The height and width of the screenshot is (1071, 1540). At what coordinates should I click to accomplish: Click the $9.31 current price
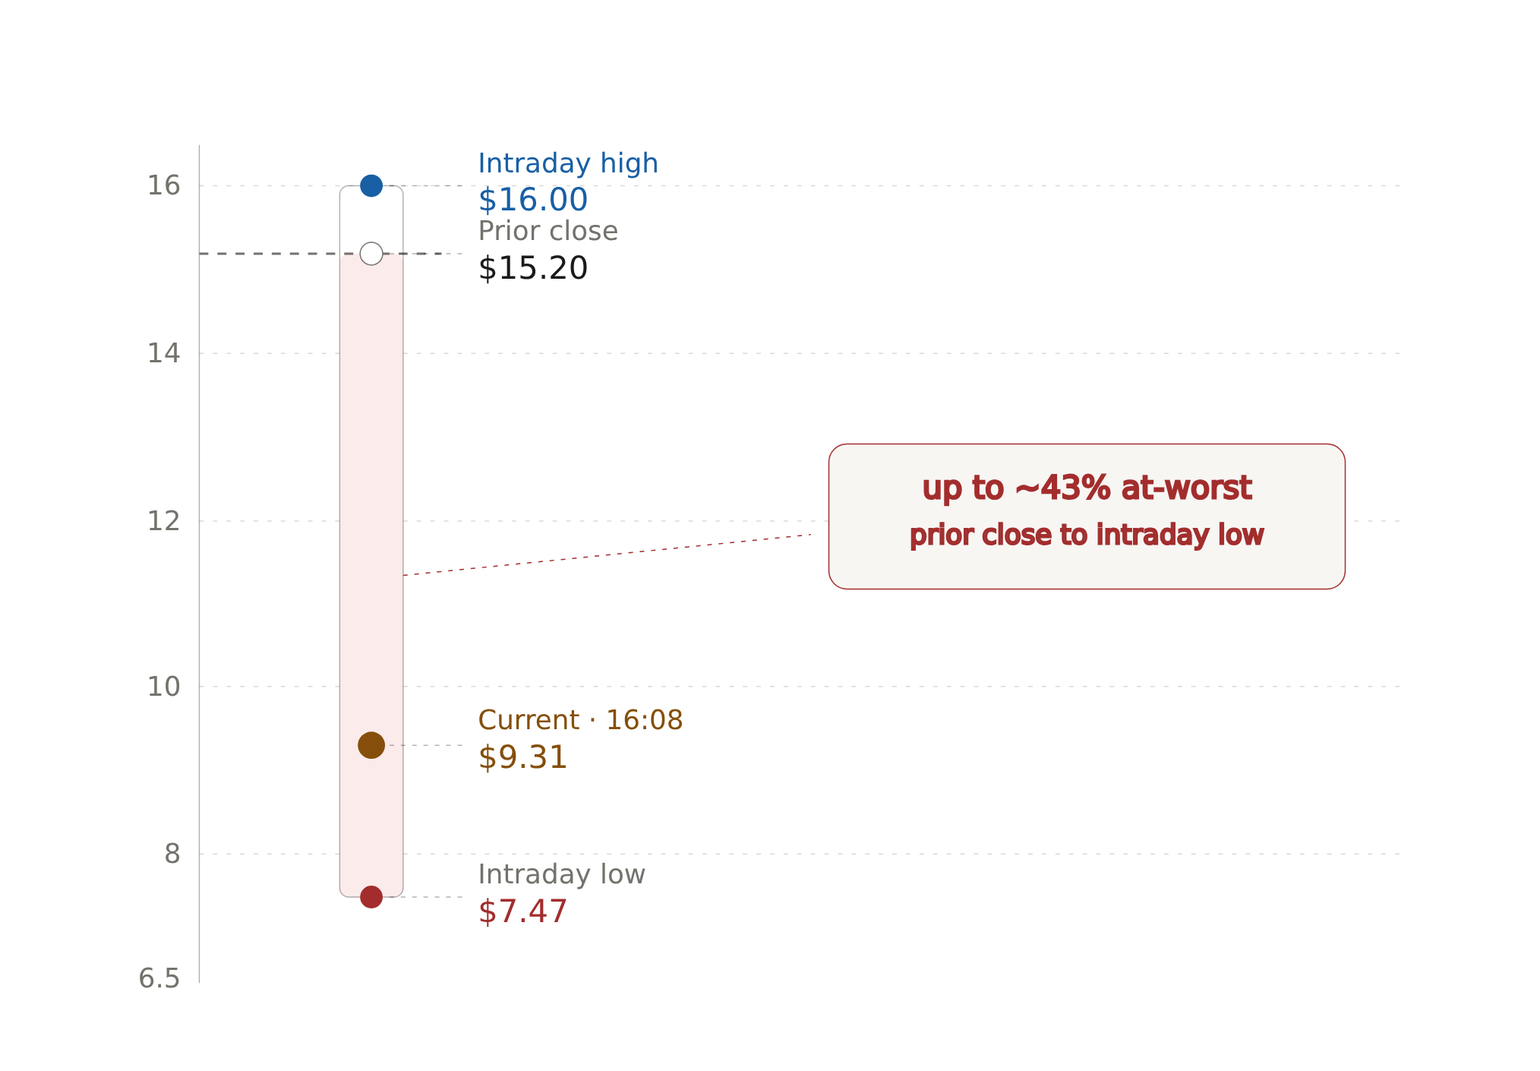[x=522, y=757]
